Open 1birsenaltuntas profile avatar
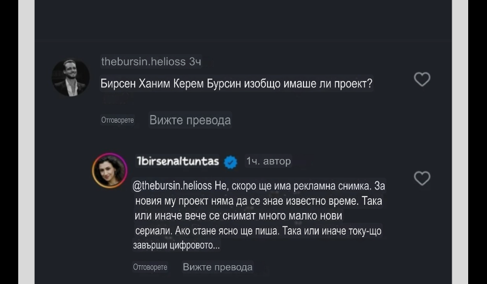The height and width of the screenshot is (284, 487). click(109, 171)
